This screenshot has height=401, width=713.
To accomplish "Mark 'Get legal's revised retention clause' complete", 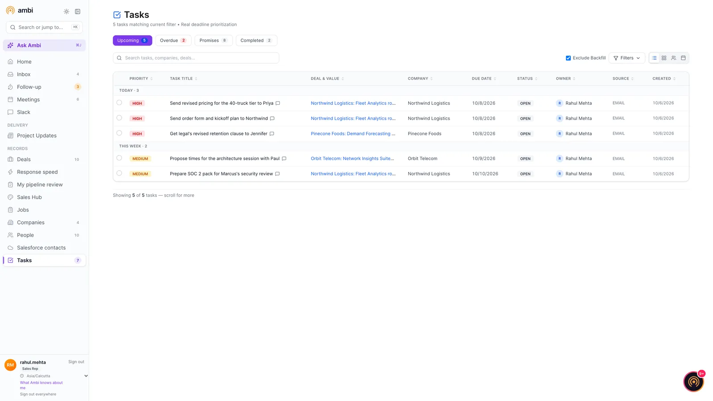I will pyautogui.click(x=119, y=133).
